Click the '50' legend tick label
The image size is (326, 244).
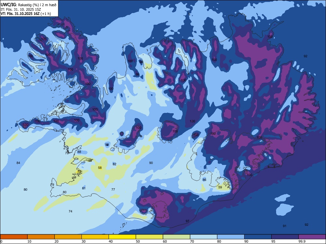point(138,241)
